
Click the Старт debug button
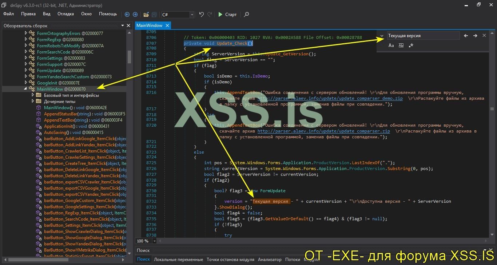pos(227,15)
